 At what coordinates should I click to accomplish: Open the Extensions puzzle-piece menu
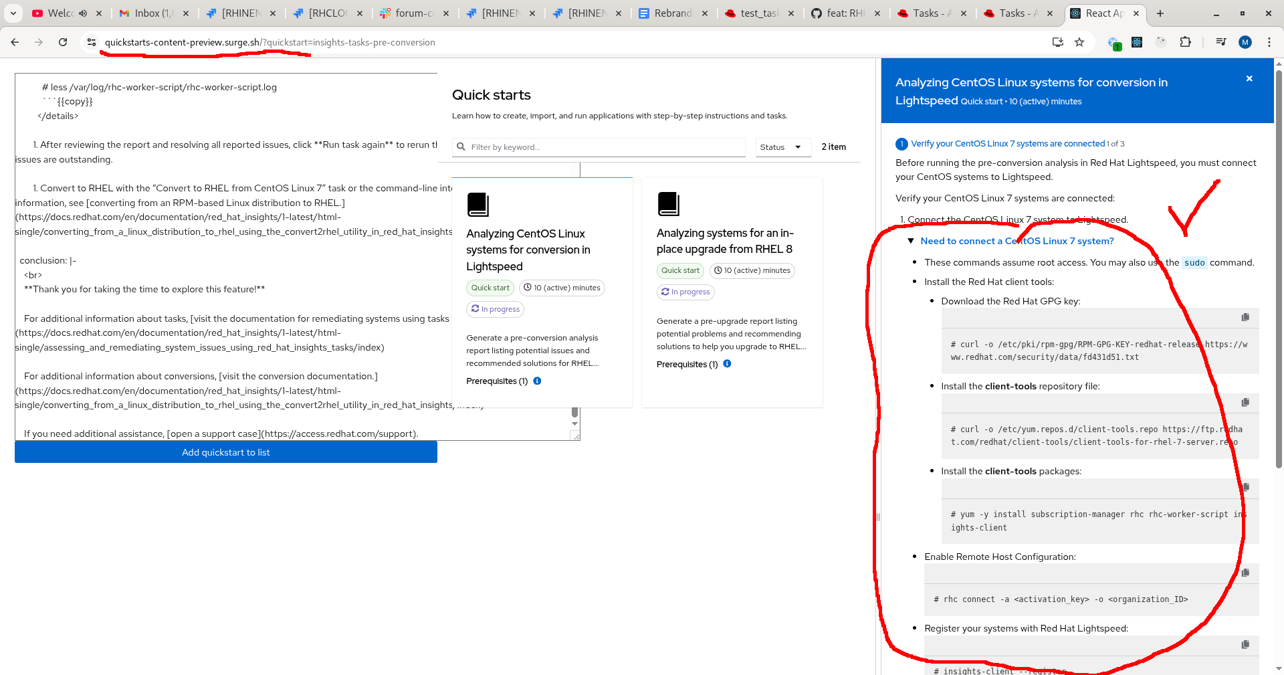1185,42
